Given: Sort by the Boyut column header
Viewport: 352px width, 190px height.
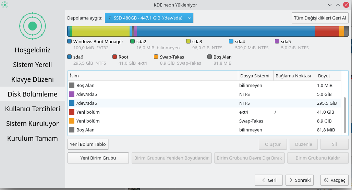Looking at the screenshot, I should pos(328,76).
